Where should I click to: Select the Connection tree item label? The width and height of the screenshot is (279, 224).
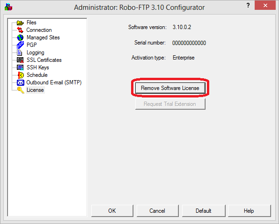tap(39, 30)
